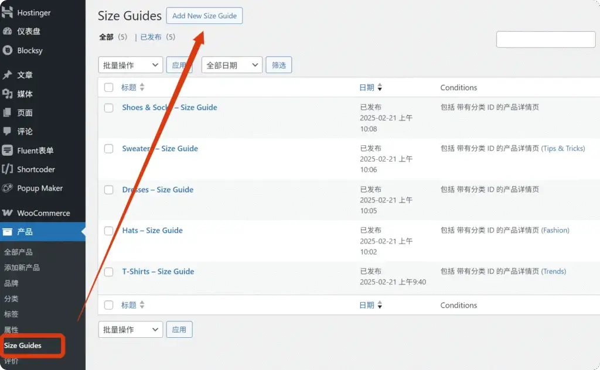600x370 pixels.
Task: Open the 媒体 media library icon
Action: tap(8, 94)
